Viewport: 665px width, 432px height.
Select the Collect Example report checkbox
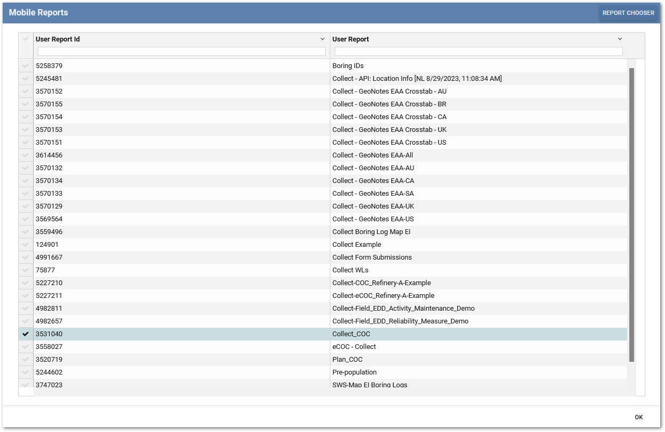pyautogui.click(x=26, y=244)
